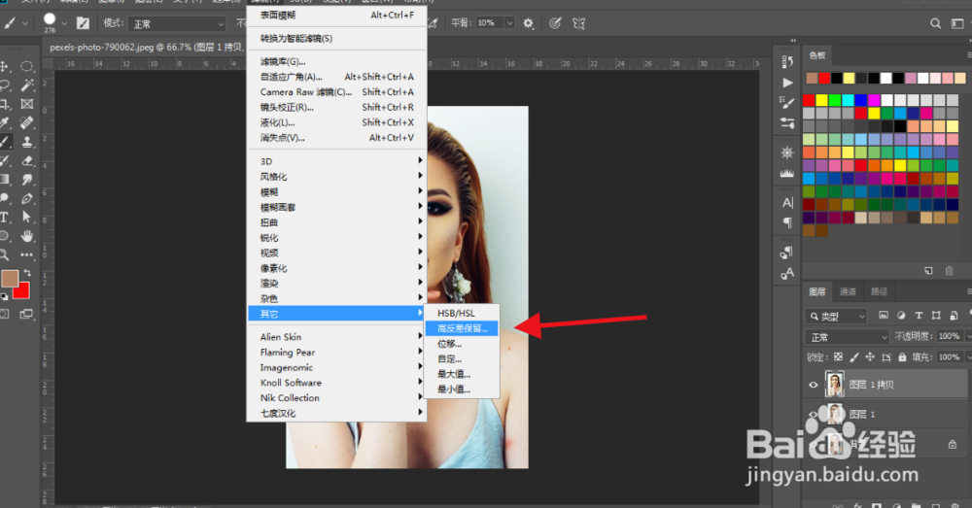Open the Paragraph panel pilcrow icon
The width and height of the screenshot is (972, 508).
click(x=787, y=222)
